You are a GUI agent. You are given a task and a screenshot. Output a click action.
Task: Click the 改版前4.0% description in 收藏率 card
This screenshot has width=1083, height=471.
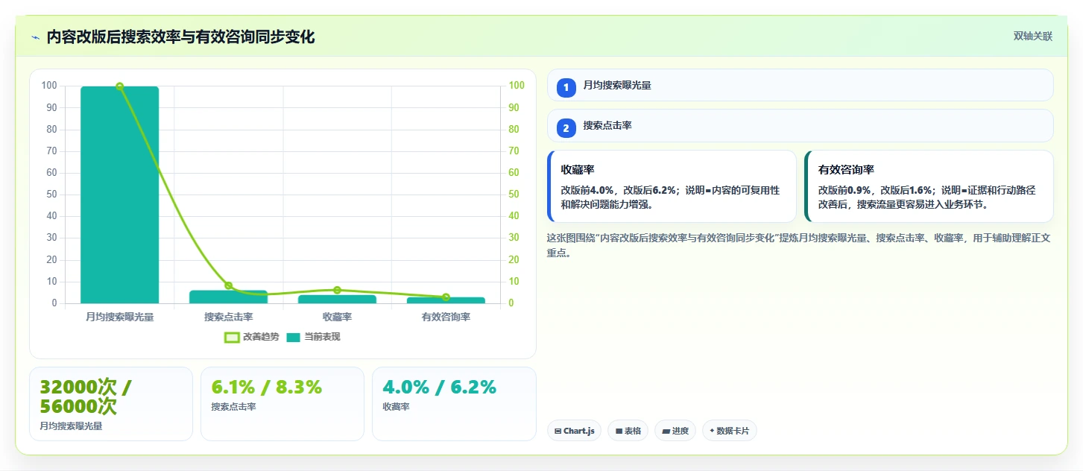click(670, 197)
